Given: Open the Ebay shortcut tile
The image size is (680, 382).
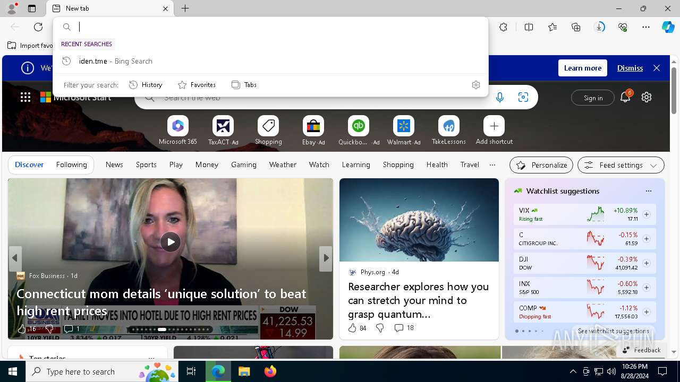Looking at the screenshot, I should (x=313, y=131).
